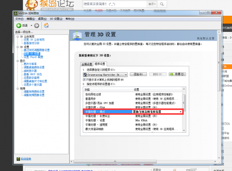This screenshot has height=171, width=232.
Task: Collapse the 3D 立体视觉 tree node
Action: pos(18,37)
